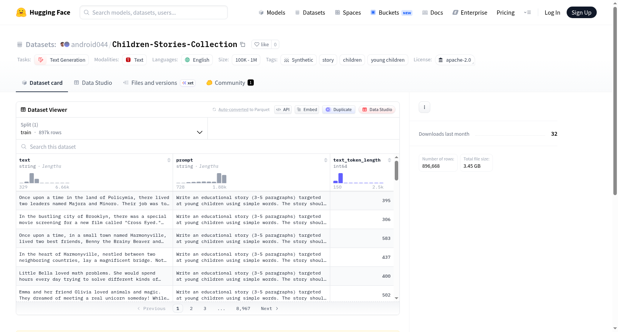The height and width of the screenshot is (332, 618).
Task: Open the like count number
Action: click(275, 44)
